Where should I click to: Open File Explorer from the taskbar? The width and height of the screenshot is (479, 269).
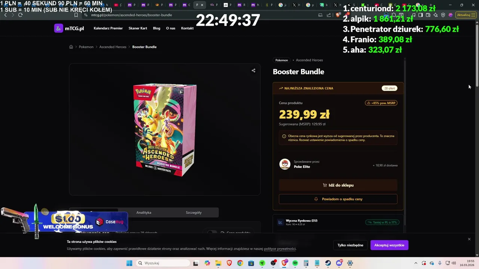(218, 263)
